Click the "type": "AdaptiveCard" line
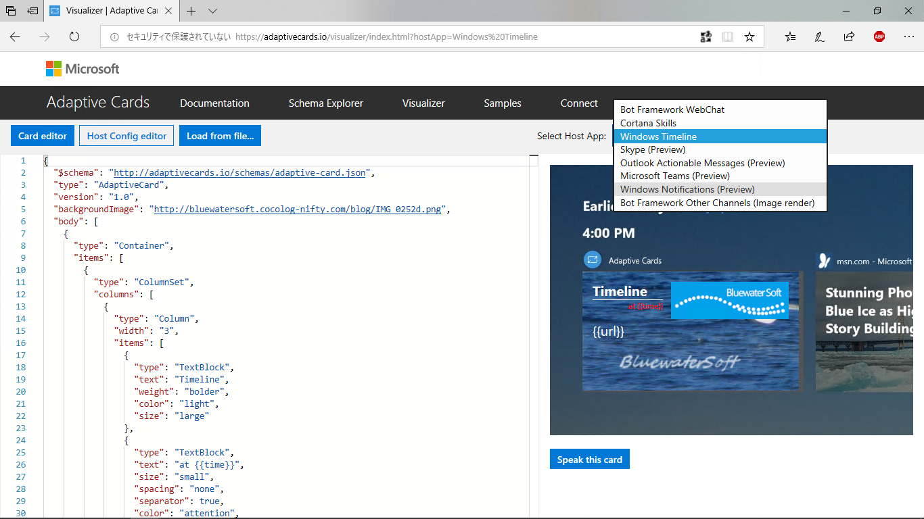This screenshot has width=924, height=519. coord(110,184)
